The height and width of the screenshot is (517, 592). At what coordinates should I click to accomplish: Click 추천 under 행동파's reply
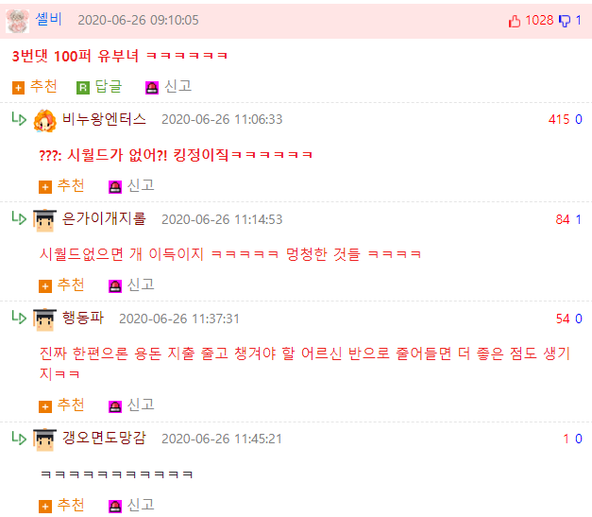click(x=61, y=405)
